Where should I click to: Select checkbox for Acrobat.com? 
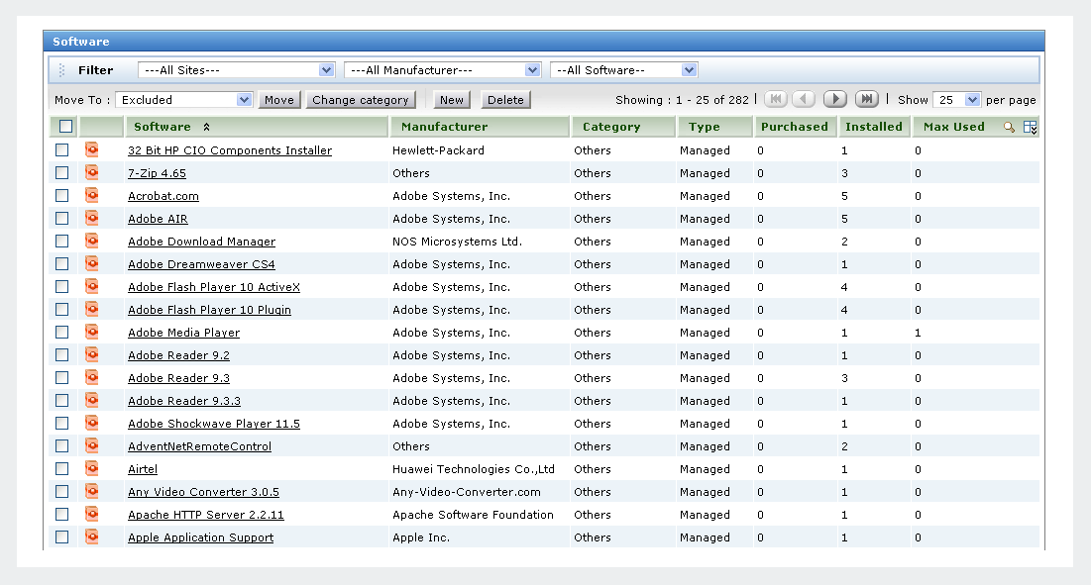coord(61,195)
